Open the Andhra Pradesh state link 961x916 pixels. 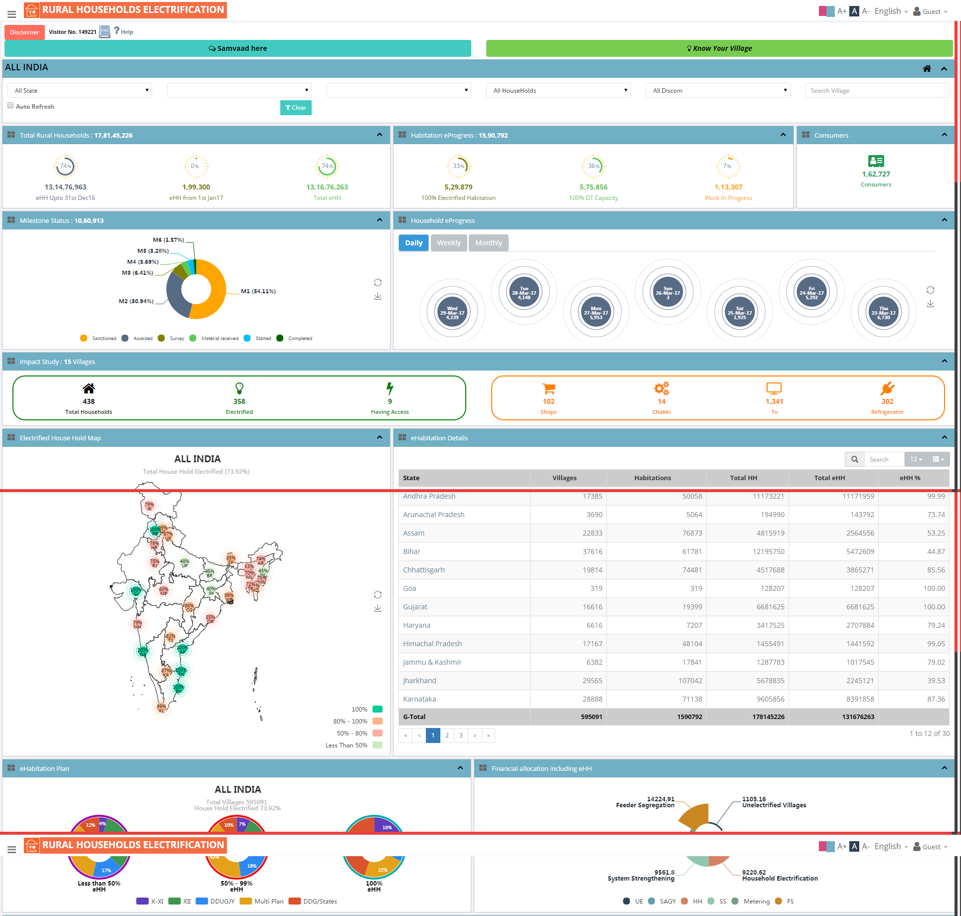click(x=429, y=496)
